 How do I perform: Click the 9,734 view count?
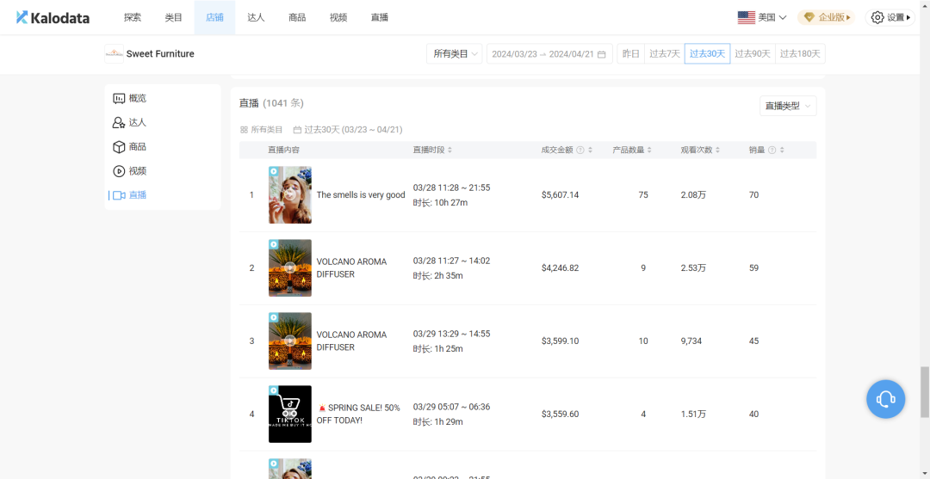[x=691, y=341]
